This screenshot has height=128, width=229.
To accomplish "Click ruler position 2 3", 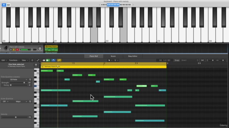I will 136,63.
